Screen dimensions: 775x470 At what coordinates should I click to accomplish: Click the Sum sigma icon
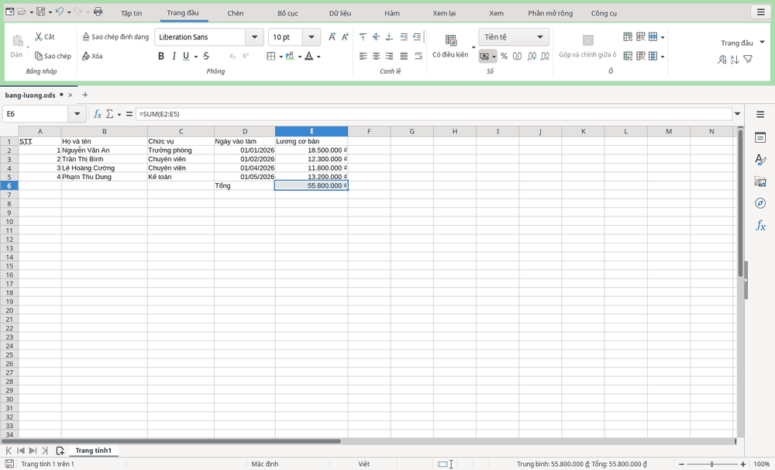[110, 114]
